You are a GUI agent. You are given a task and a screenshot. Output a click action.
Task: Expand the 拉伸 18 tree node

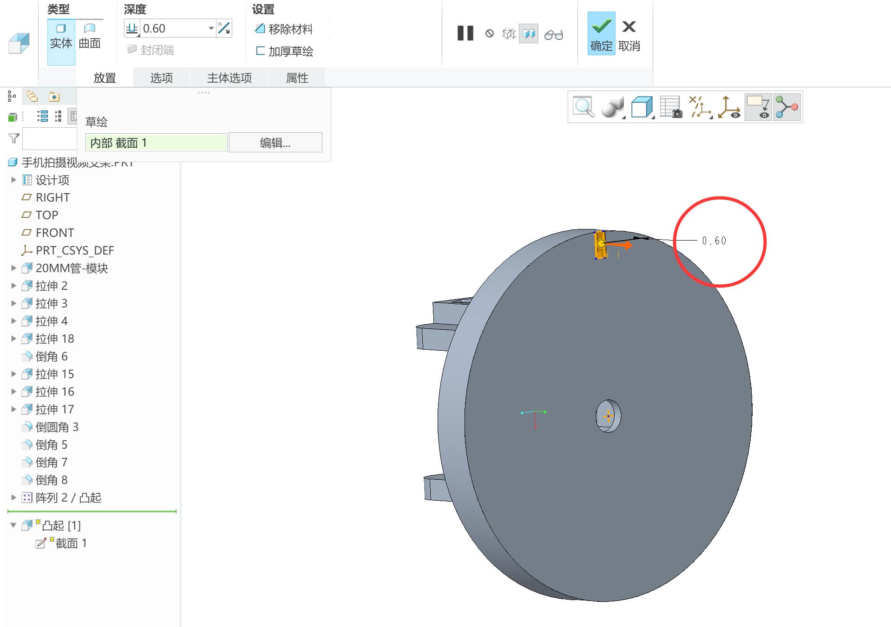pyautogui.click(x=13, y=339)
